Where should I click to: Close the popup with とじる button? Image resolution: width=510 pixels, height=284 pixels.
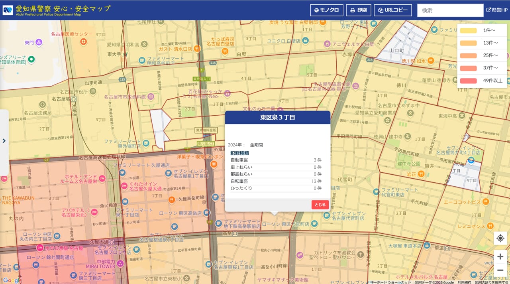(320, 205)
